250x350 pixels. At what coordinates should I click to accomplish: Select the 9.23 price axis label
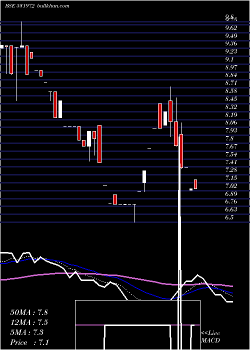[x=231, y=51]
